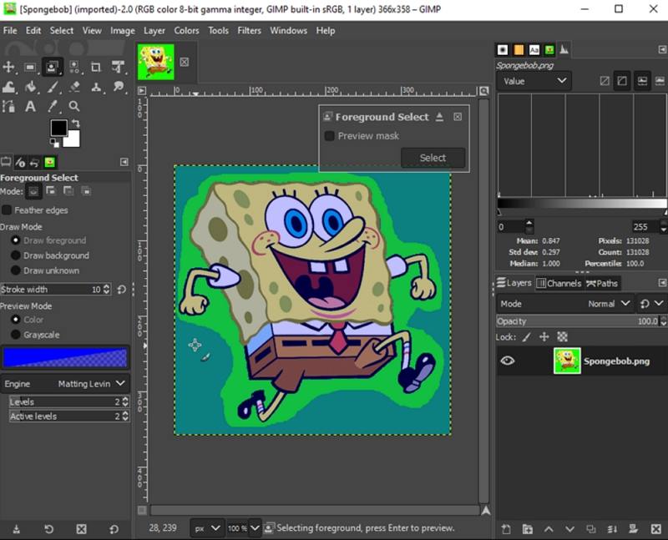Create a new layer in Layers panel
The image size is (668, 540).
506,528
